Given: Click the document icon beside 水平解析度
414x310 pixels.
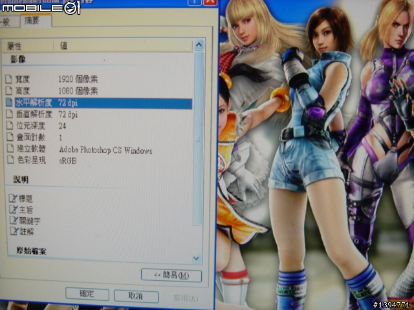Looking at the screenshot, I should tap(9, 103).
